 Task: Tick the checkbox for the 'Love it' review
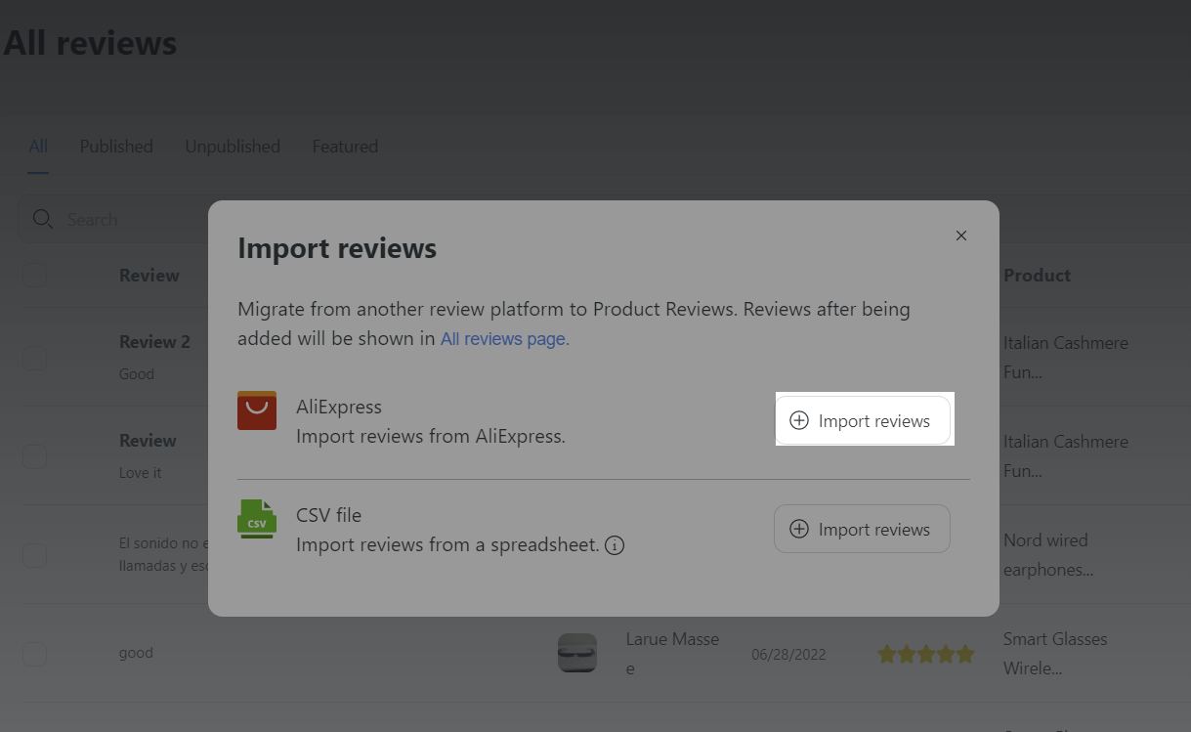click(x=35, y=456)
